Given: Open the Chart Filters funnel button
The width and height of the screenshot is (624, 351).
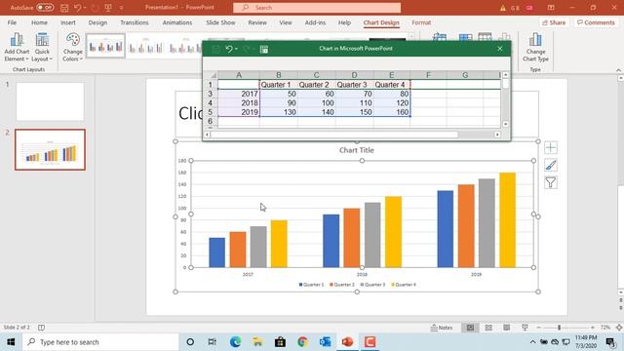Looking at the screenshot, I should coord(551,182).
